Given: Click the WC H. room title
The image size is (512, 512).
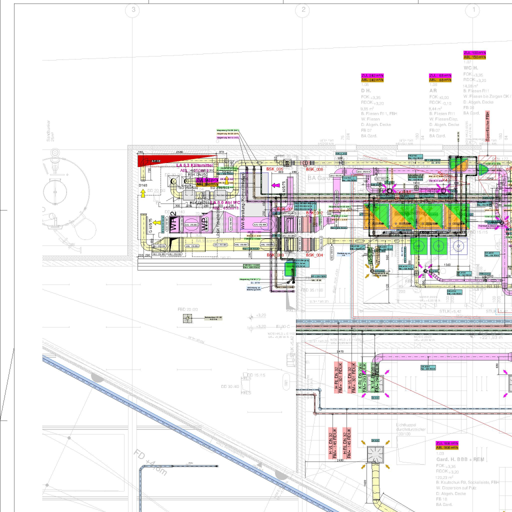Looking at the screenshot, I should (x=471, y=67).
